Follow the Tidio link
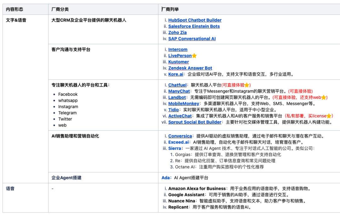Image resolution: width=340 pixels, height=216 pixels. (173, 110)
